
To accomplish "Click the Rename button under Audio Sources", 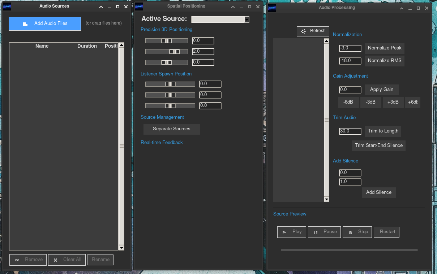I will [x=100, y=260].
